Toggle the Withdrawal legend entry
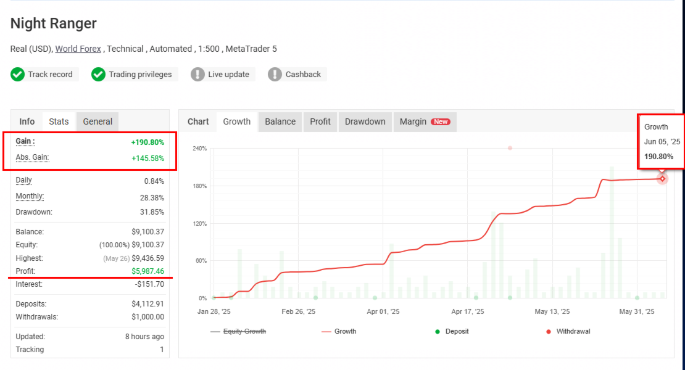Screen dimensions: 685x370 point(568,332)
